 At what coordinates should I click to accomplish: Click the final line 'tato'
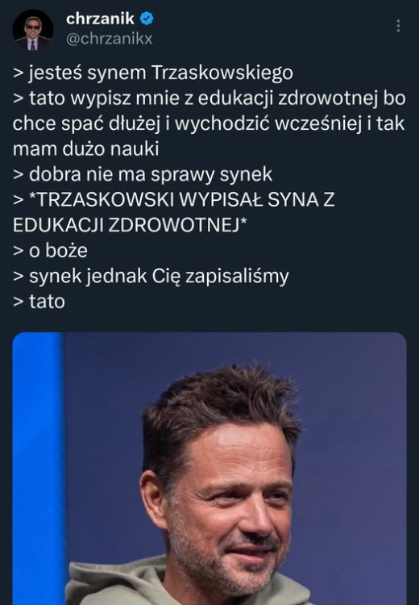[39, 302]
